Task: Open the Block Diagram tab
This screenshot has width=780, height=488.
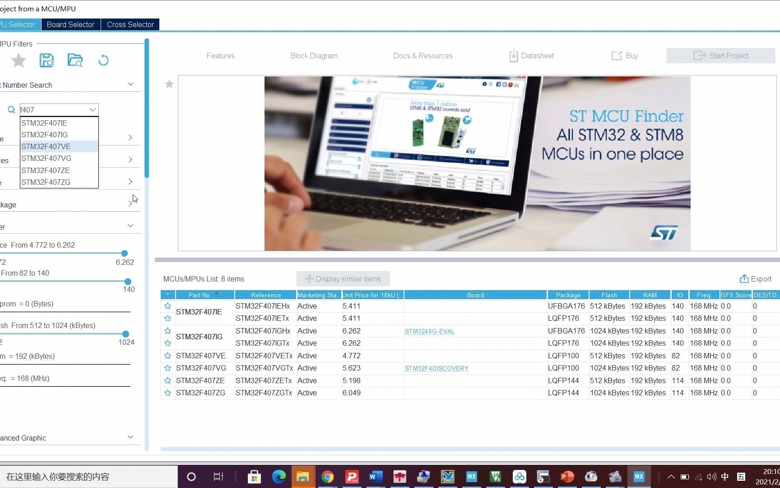Action: (314, 56)
